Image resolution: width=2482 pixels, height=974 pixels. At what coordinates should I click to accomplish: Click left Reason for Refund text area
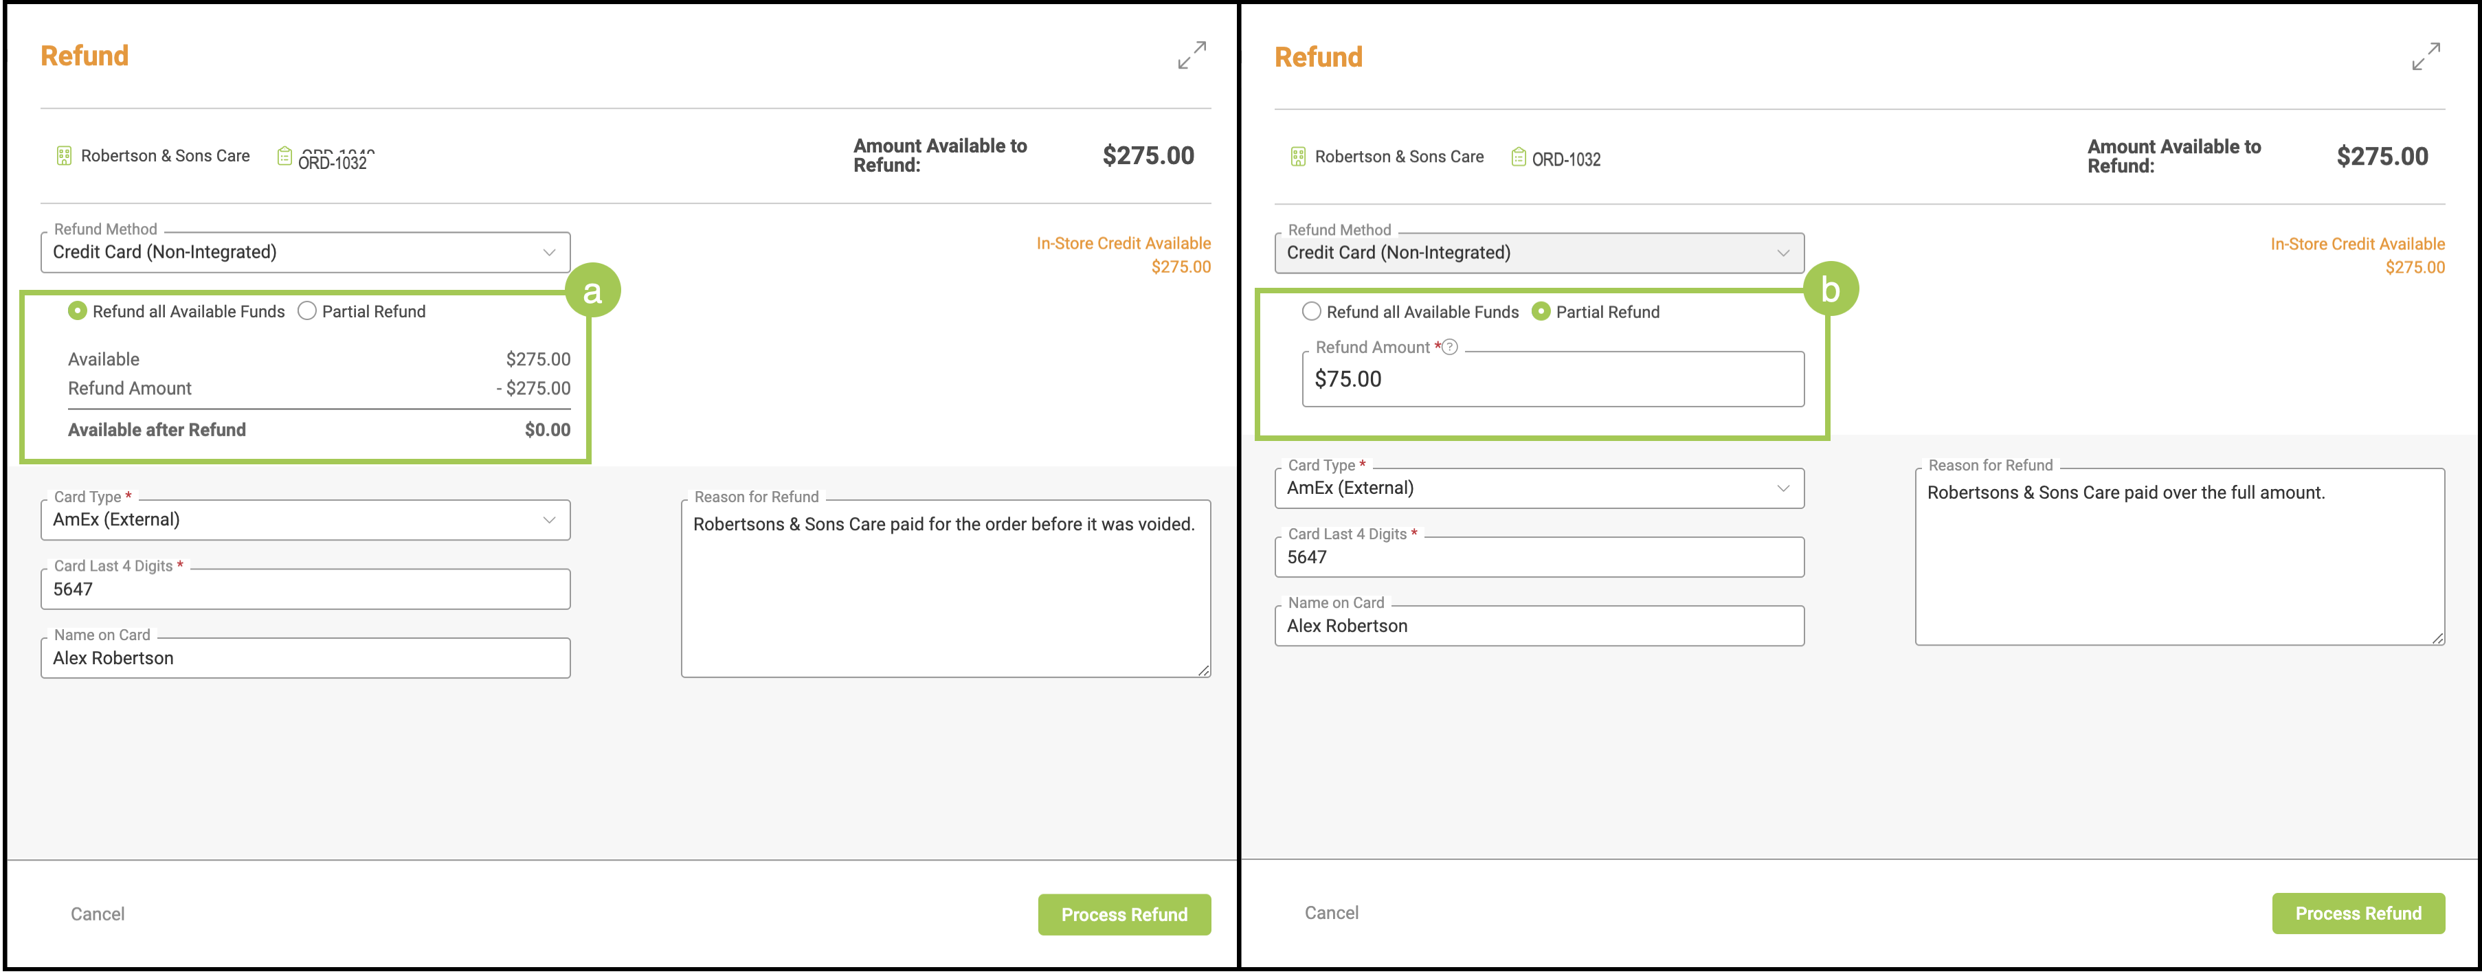(946, 588)
